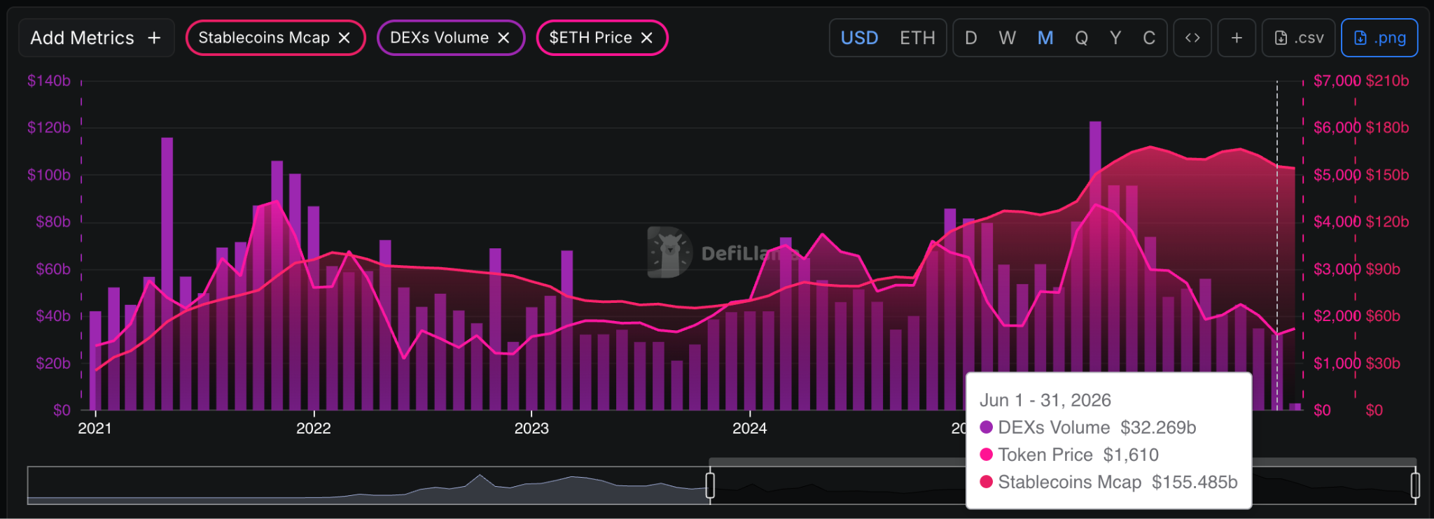Click the tallest DEX volume bar near $120b
The image size is (1434, 519).
(x=1095, y=266)
